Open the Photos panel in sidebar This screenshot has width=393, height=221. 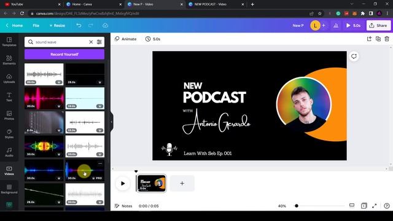pos(9,115)
